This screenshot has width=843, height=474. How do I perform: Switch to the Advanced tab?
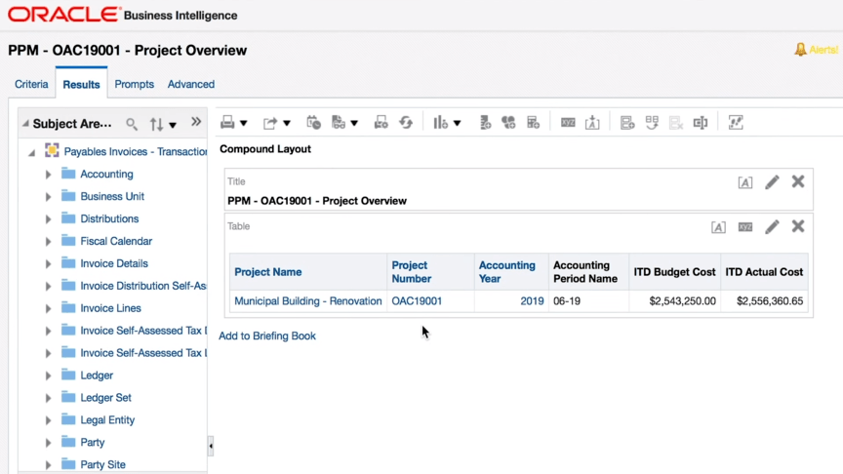coord(191,85)
